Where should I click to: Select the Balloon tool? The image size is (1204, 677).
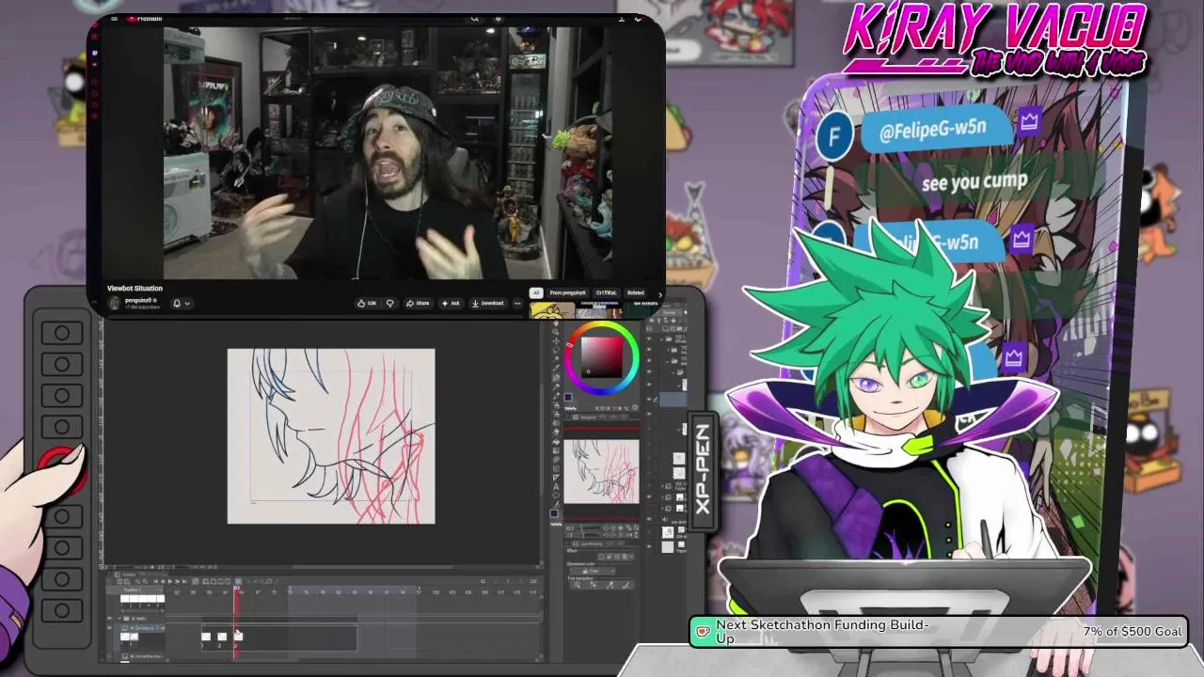tap(556, 496)
